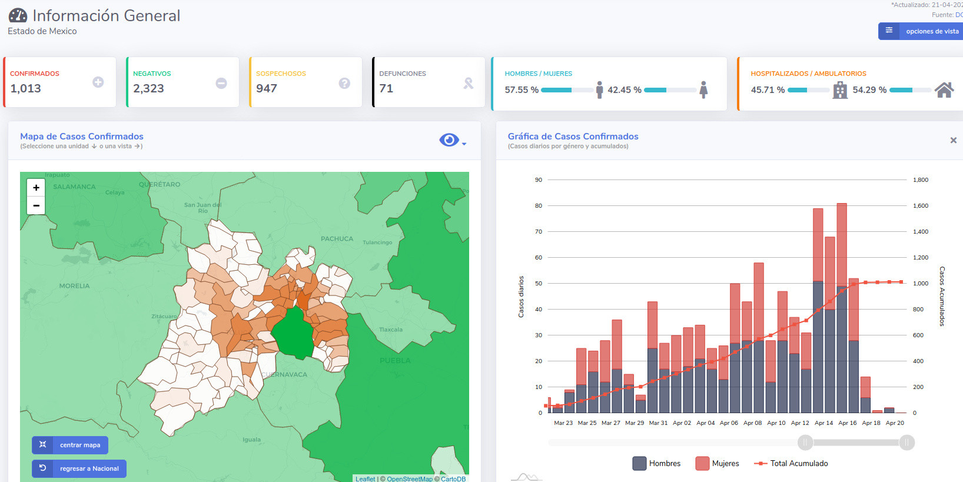Click the Mapa de Casos Confirmados title
The height and width of the screenshot is (482, 963).
coord(82,137)
